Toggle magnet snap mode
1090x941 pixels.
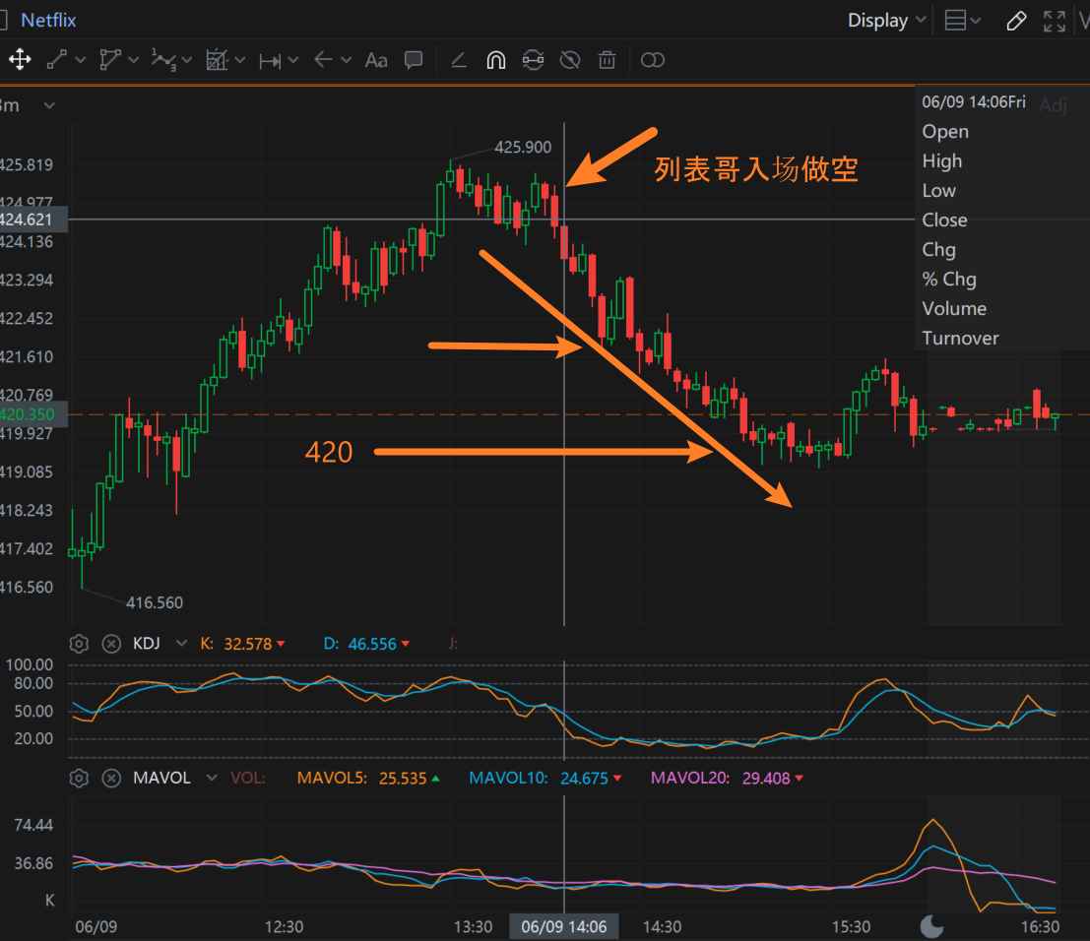tap(496, 60)
